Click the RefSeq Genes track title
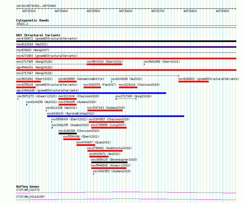 tap(28, 187)
